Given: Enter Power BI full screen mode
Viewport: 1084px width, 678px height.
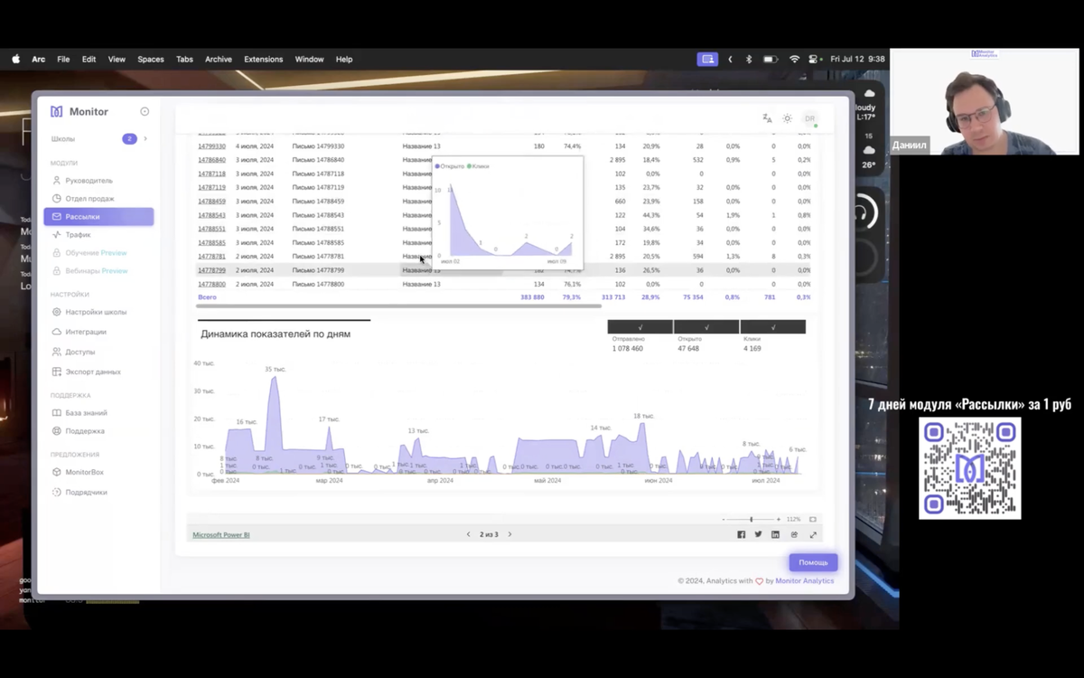Looking at the screenshot, I should pos(813,534).
